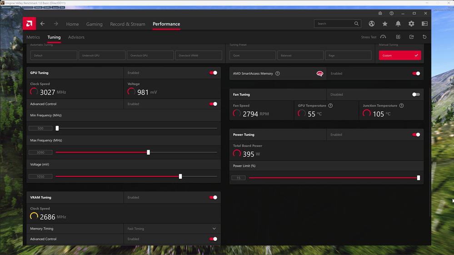
Task: Click the Unigine Valley window icon
Action: 2,3
